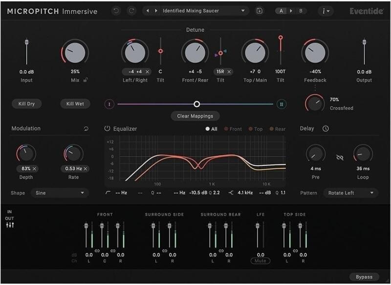Click the Clear Mappings button
This screenshot has width=391, height=285.
click(195, 116)
